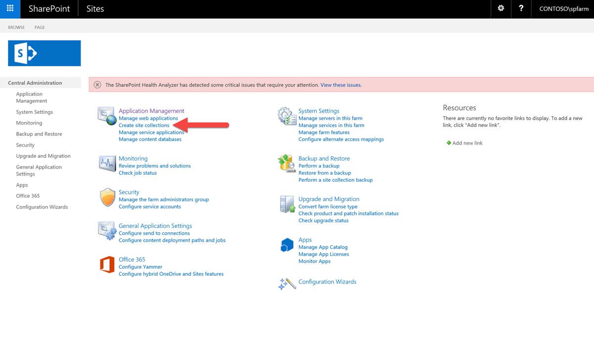Click Manage servers in this farm
This screenshot has height=340, width=594.
click(x=330, y=119)
